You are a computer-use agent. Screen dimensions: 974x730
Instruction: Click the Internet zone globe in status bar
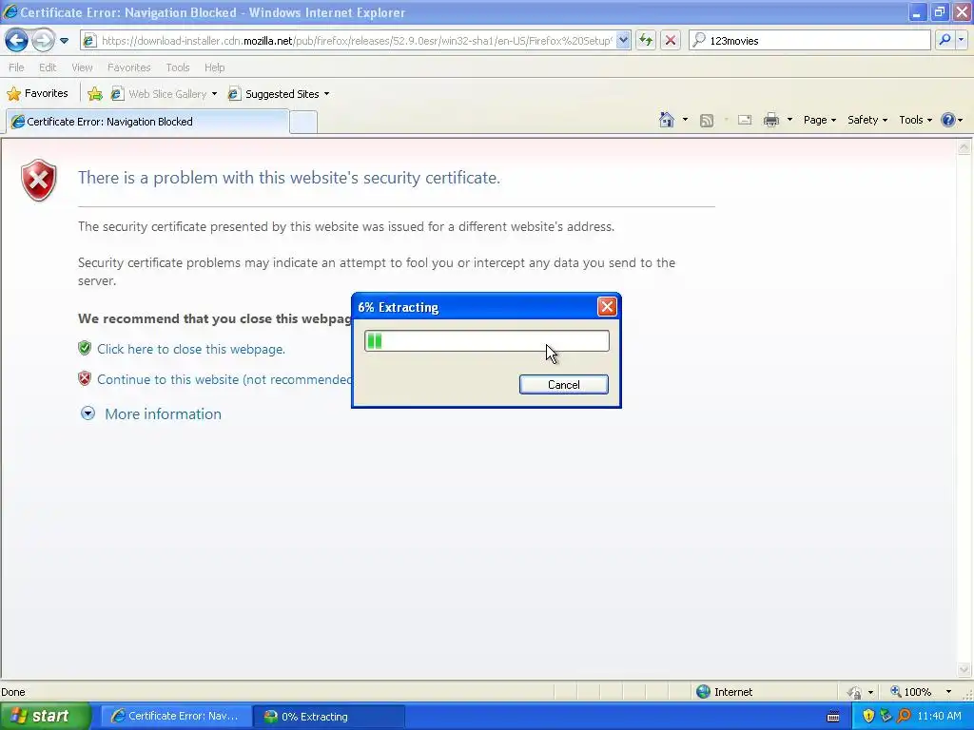coord(703,692)
